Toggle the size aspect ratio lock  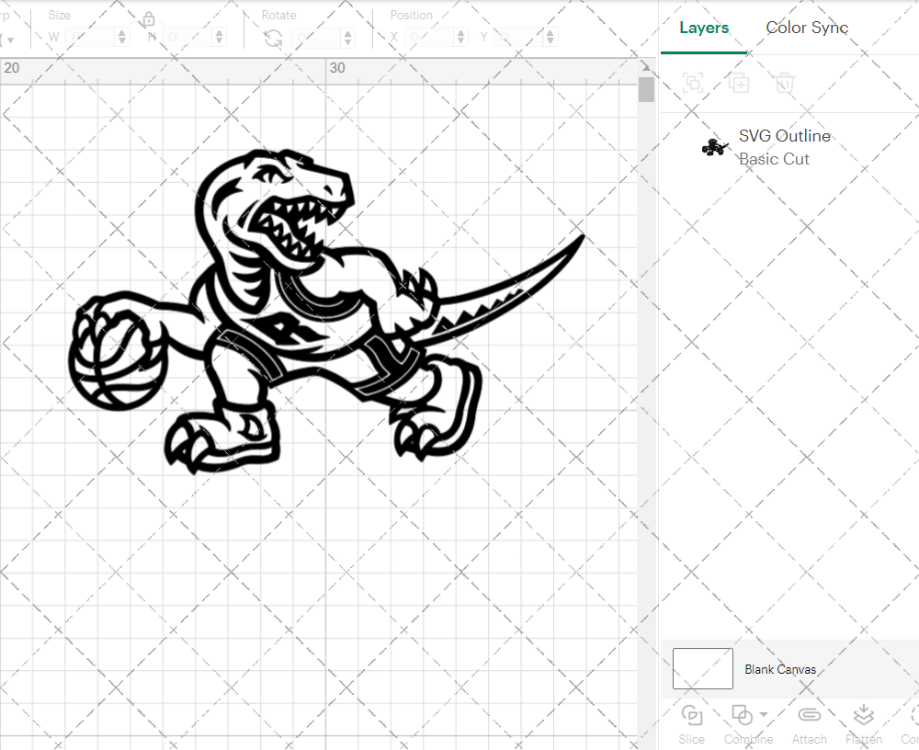(148, 17)
